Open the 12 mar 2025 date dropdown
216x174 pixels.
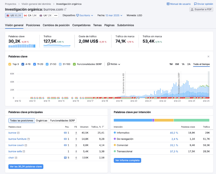(114, 15)
